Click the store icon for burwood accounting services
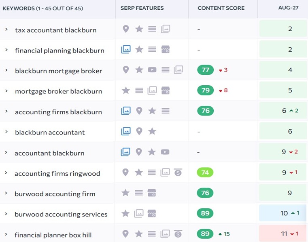308x242 pixels. tap(152, 213)
